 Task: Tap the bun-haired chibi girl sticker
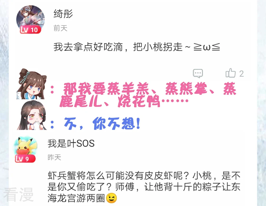point(31,84)
